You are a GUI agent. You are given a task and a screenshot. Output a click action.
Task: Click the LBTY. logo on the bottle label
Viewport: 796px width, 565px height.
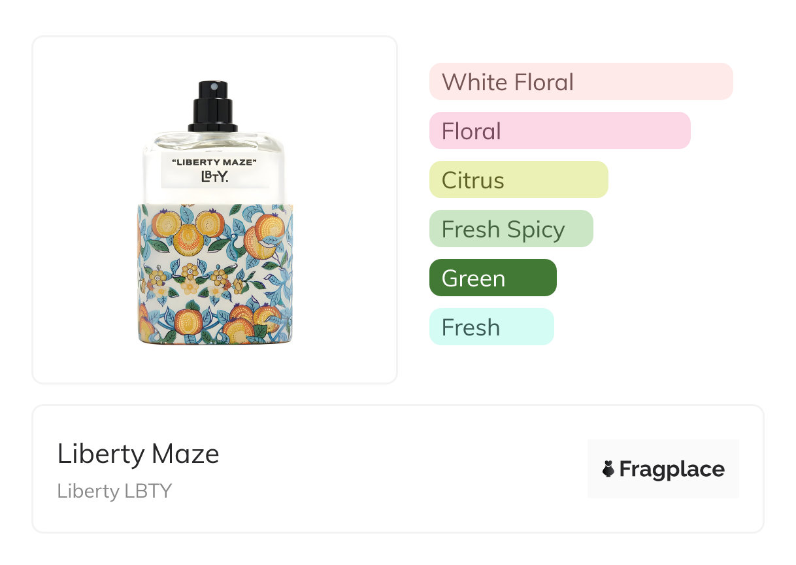click(214, 177)
